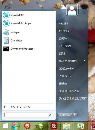Open the Show Metro Apps icon

[6, 23]
